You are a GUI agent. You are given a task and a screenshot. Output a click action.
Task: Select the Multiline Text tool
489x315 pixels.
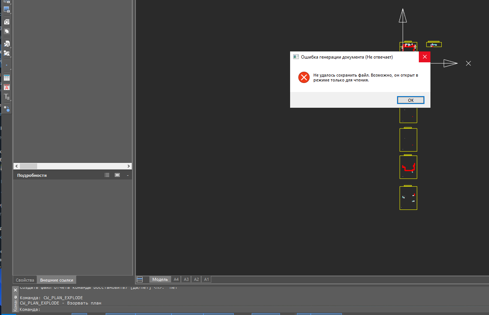click(x=7, y=97)
